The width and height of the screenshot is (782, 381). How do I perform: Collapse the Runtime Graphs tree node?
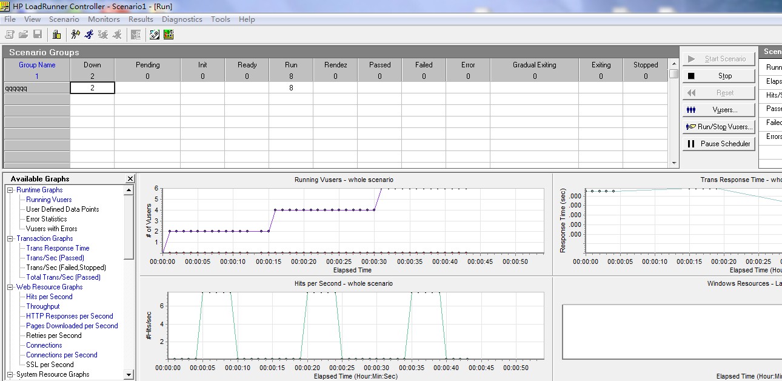click(10, 190)
